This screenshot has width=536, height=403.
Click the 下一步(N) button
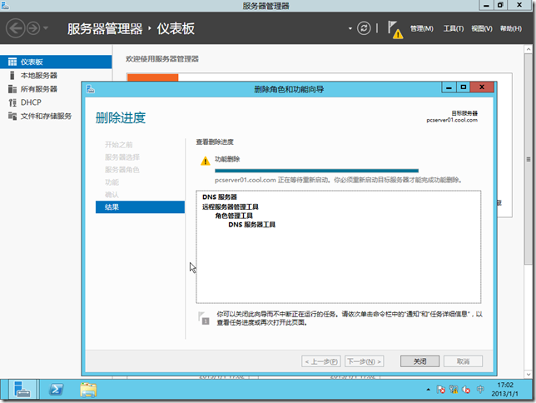[x=364, y=361]
